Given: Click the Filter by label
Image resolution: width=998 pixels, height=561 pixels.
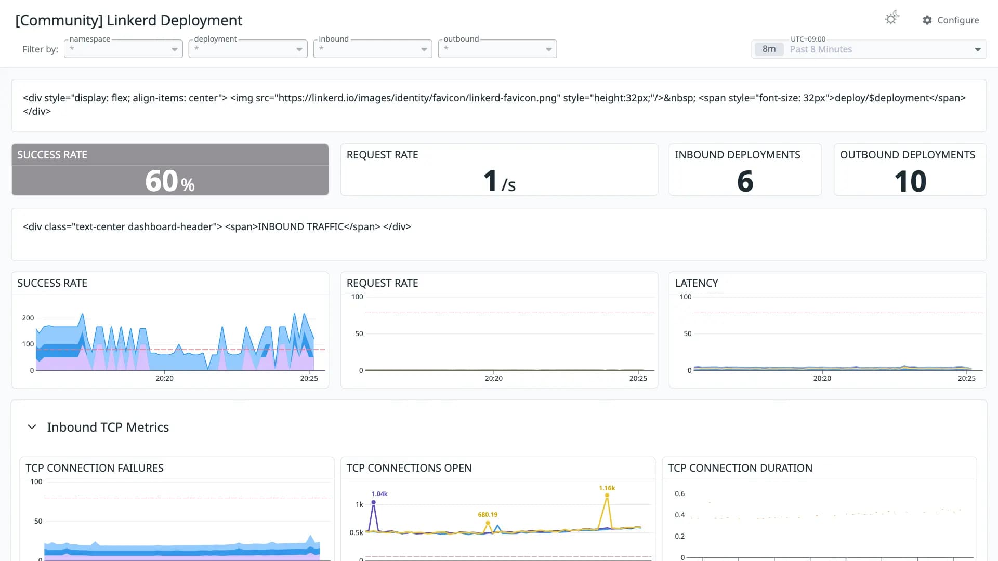Looking at the screenshot, I should (40, 49).
